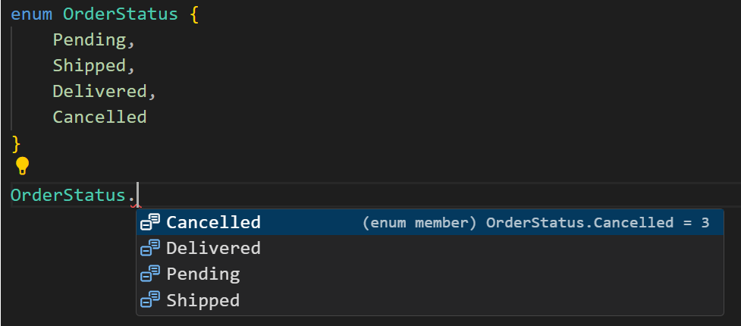Screen dimensions: 741x326
Task: Pick the Pending suggestion in autocomplete list
Action: tap(430, 274)
